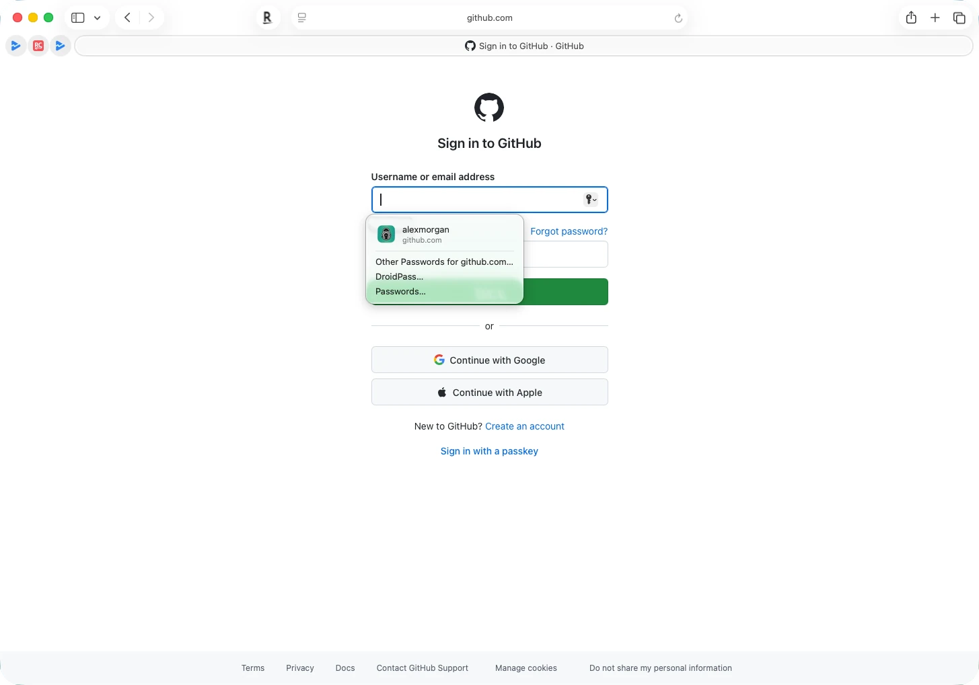The width and height of the screenshot is (979, 685).
Task: Open the tab group chevron menu
Action: tap(98, 18)
